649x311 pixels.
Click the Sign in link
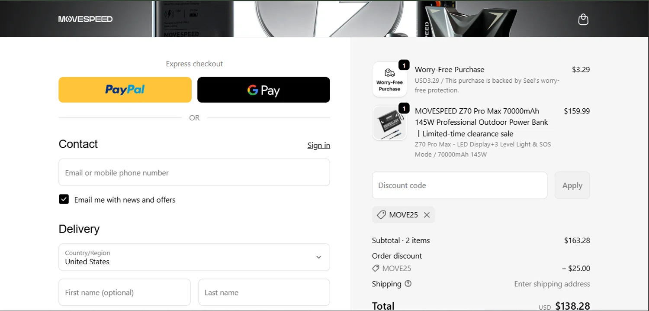click(319, 145)
